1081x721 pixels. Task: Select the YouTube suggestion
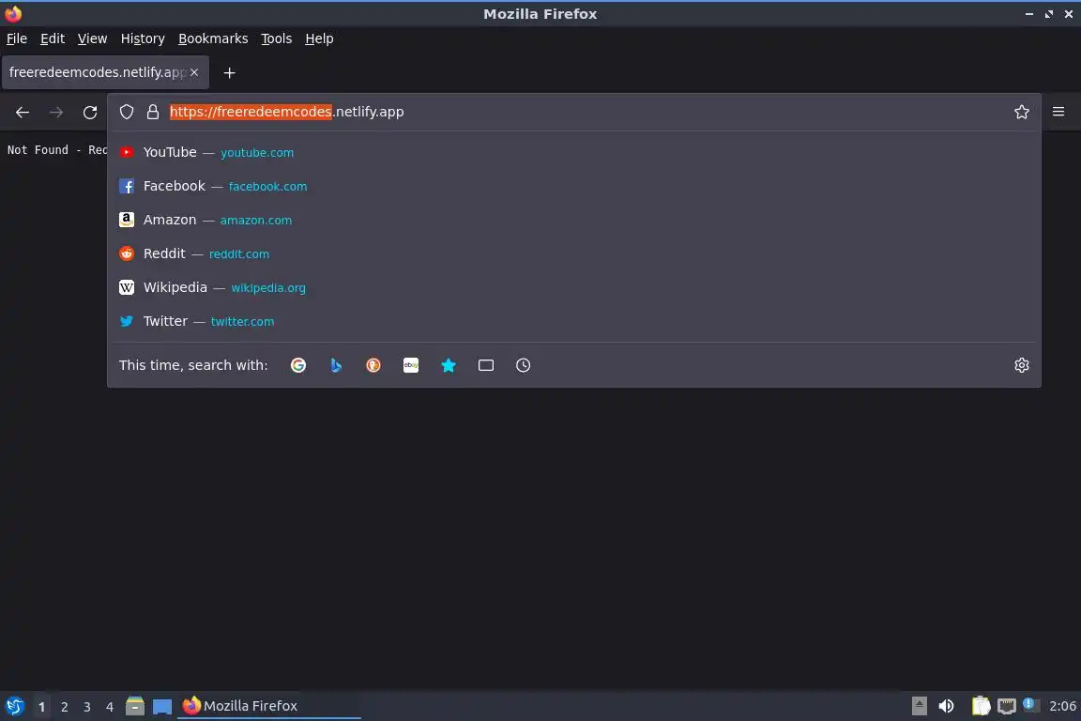coord(573,152)
